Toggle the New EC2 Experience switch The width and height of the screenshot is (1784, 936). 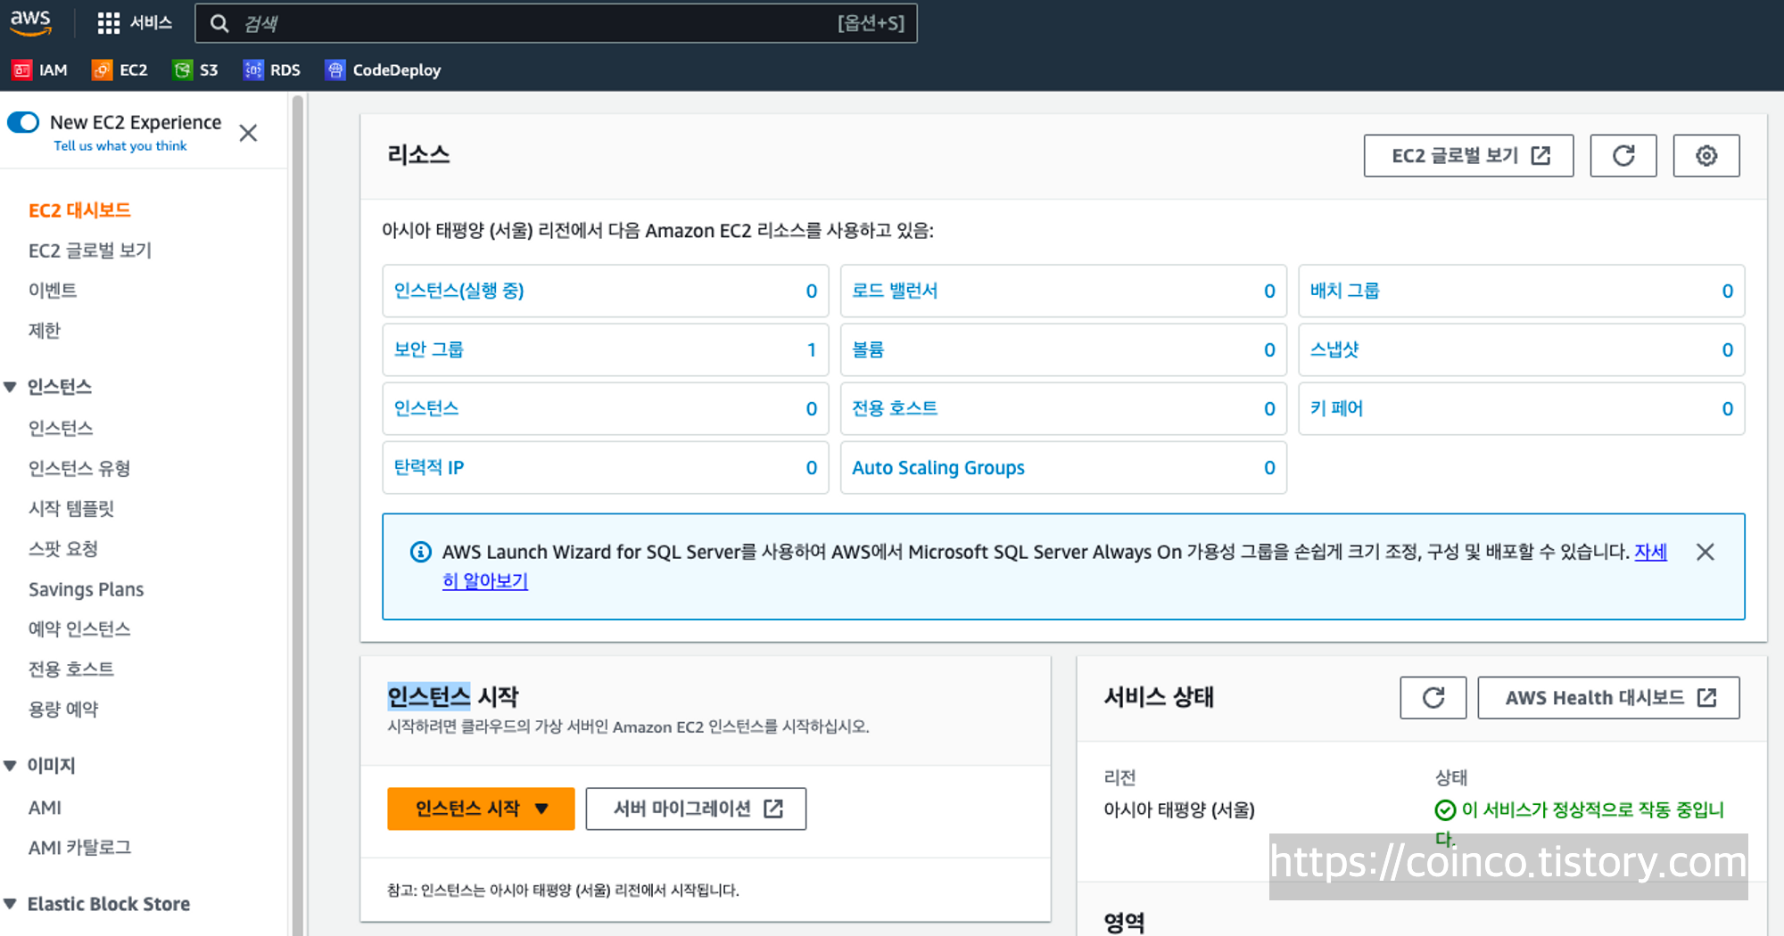click(x=23, y=122)
